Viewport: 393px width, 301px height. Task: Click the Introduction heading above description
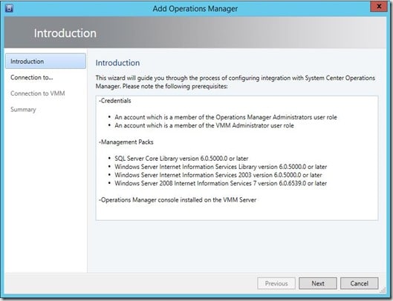click(118, 63)
